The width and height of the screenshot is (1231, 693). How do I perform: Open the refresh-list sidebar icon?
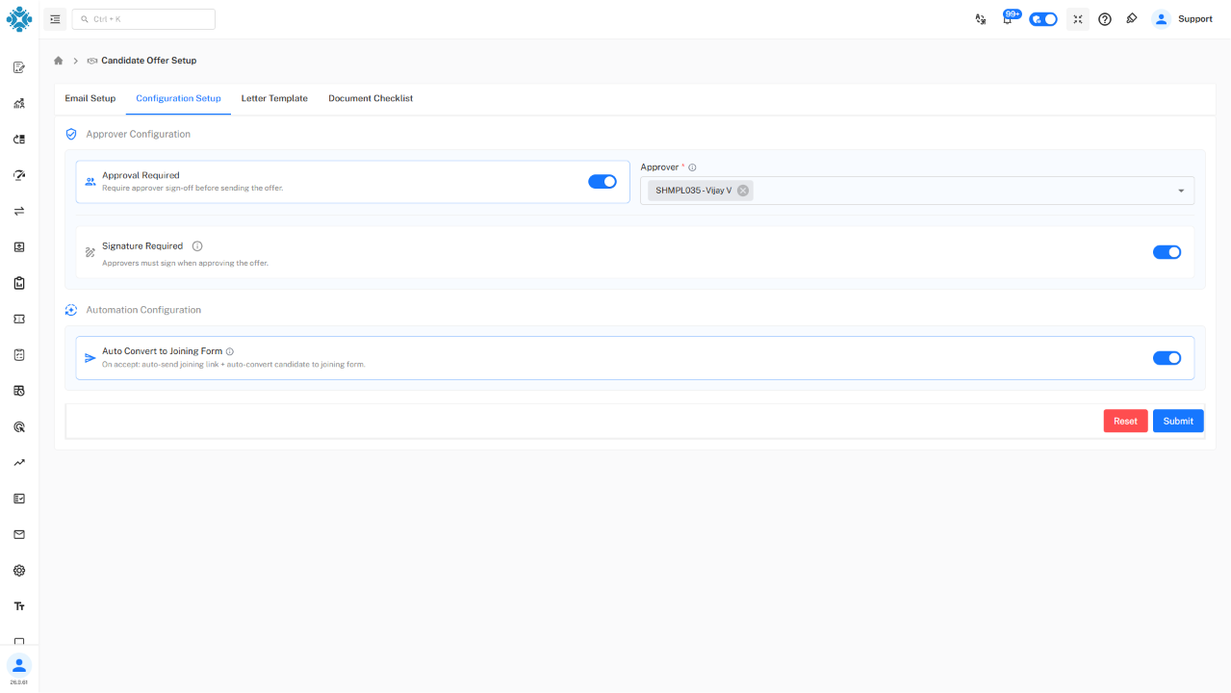(x=19, y=139)
